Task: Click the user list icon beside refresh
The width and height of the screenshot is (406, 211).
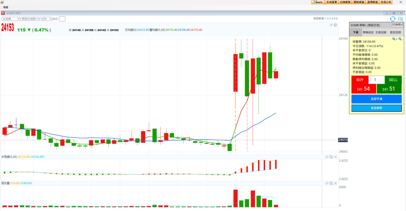Action: pyautogui.click(x=400, y=19)
